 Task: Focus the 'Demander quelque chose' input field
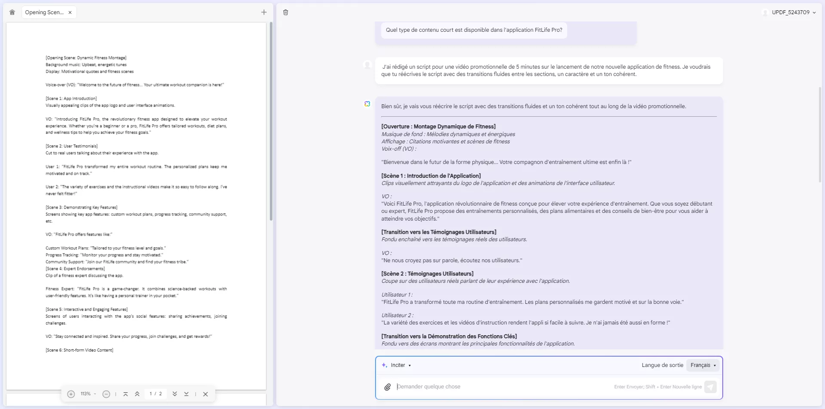503,387
